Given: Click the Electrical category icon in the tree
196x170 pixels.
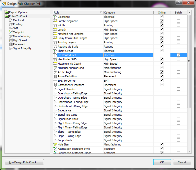Looking at the screenshot, I should tap(11, 20).
